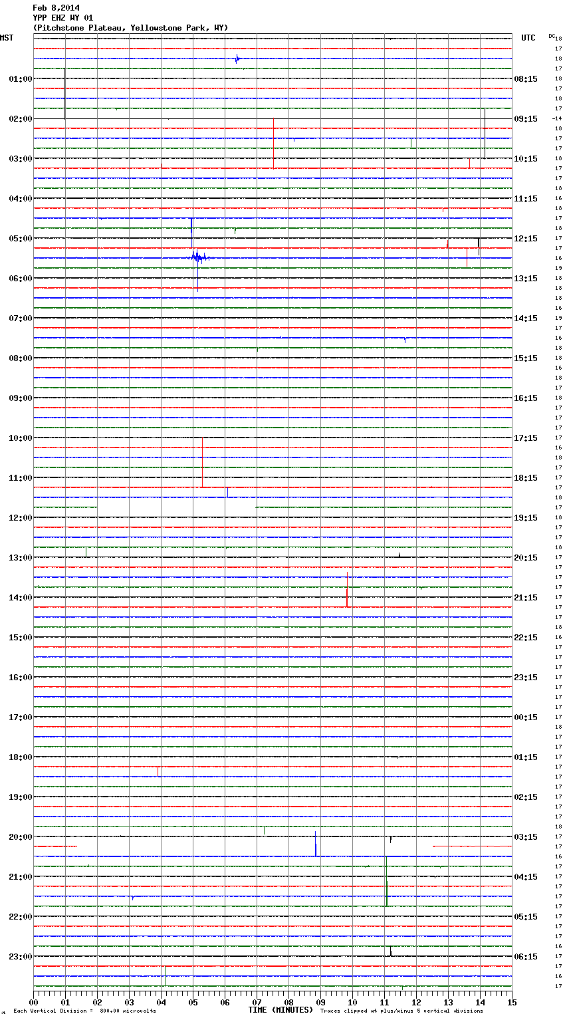Click the 13:15 UTC time label
The height and width of the screenshot is (1020, 565).
tap(526, 279)
